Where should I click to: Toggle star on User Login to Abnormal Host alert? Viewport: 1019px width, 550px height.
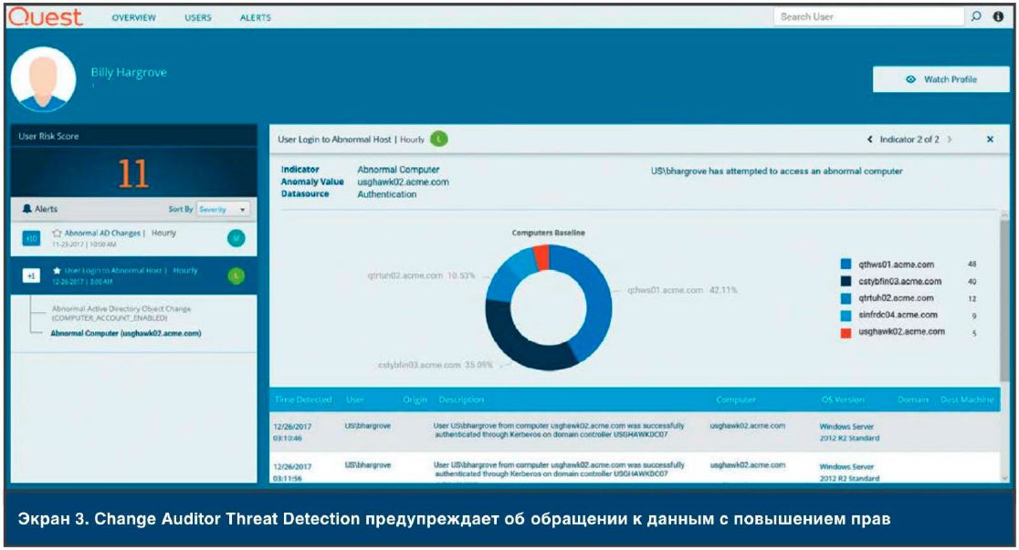tap(57, 270)
